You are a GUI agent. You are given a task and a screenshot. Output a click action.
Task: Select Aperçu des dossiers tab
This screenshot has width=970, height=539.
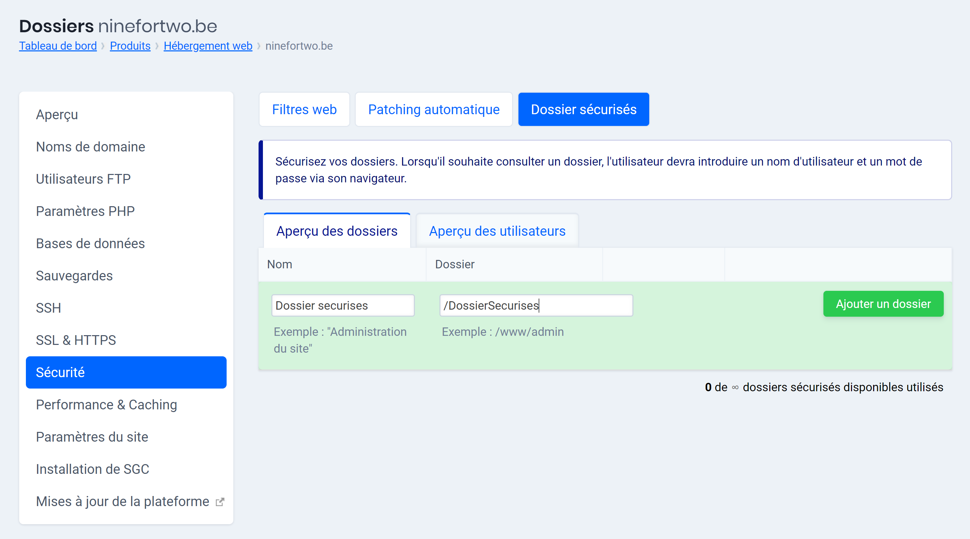[x=337, y=231]
